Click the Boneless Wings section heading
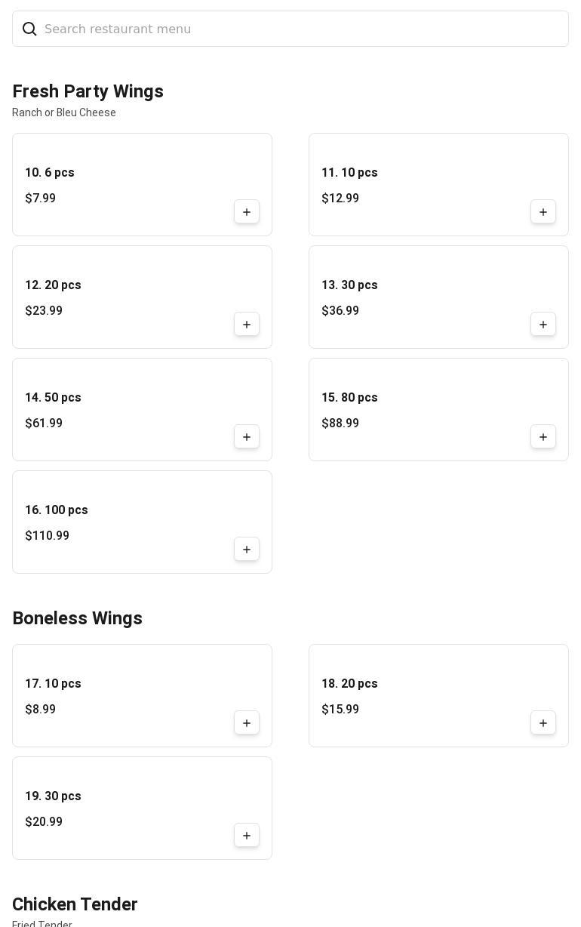This screenshot has width=581, height=927. click(x=77, y=618)
